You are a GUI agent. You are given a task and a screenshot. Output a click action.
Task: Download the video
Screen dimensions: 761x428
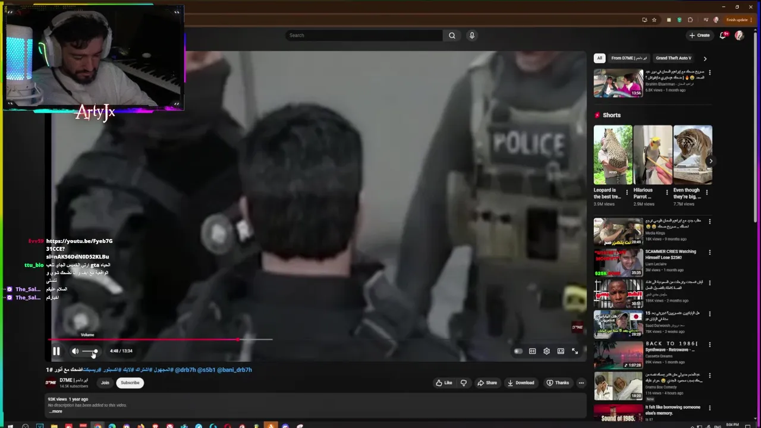pyautogui.click(x=521, y=383)
